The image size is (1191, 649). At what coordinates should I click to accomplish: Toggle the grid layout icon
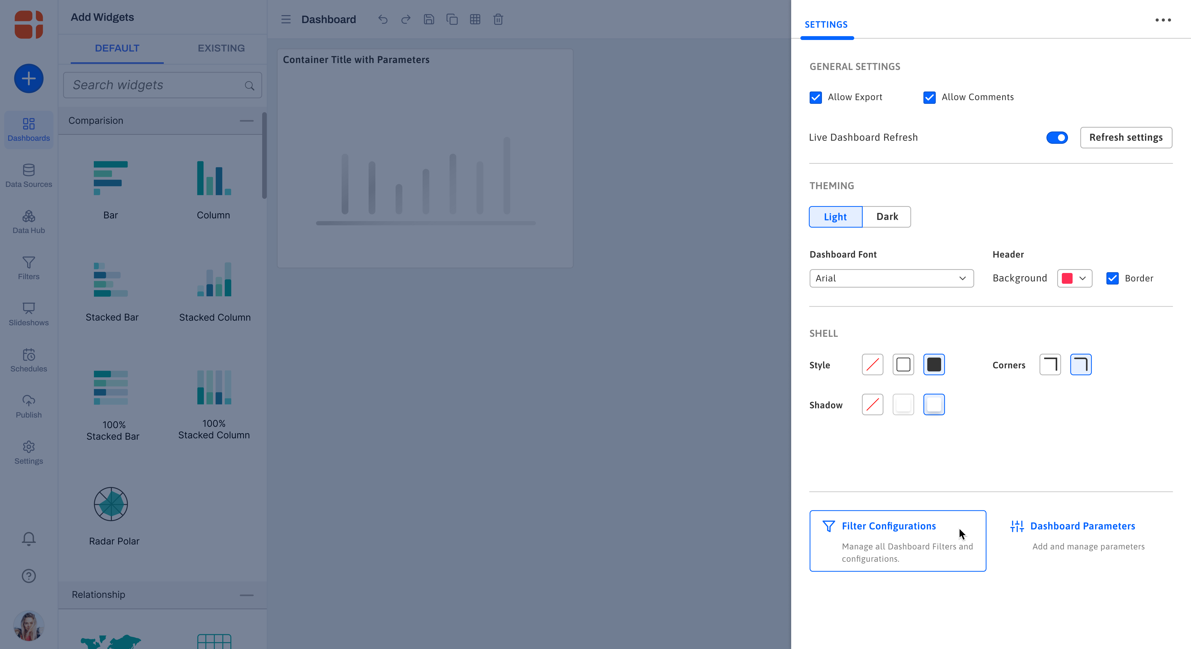475,19
